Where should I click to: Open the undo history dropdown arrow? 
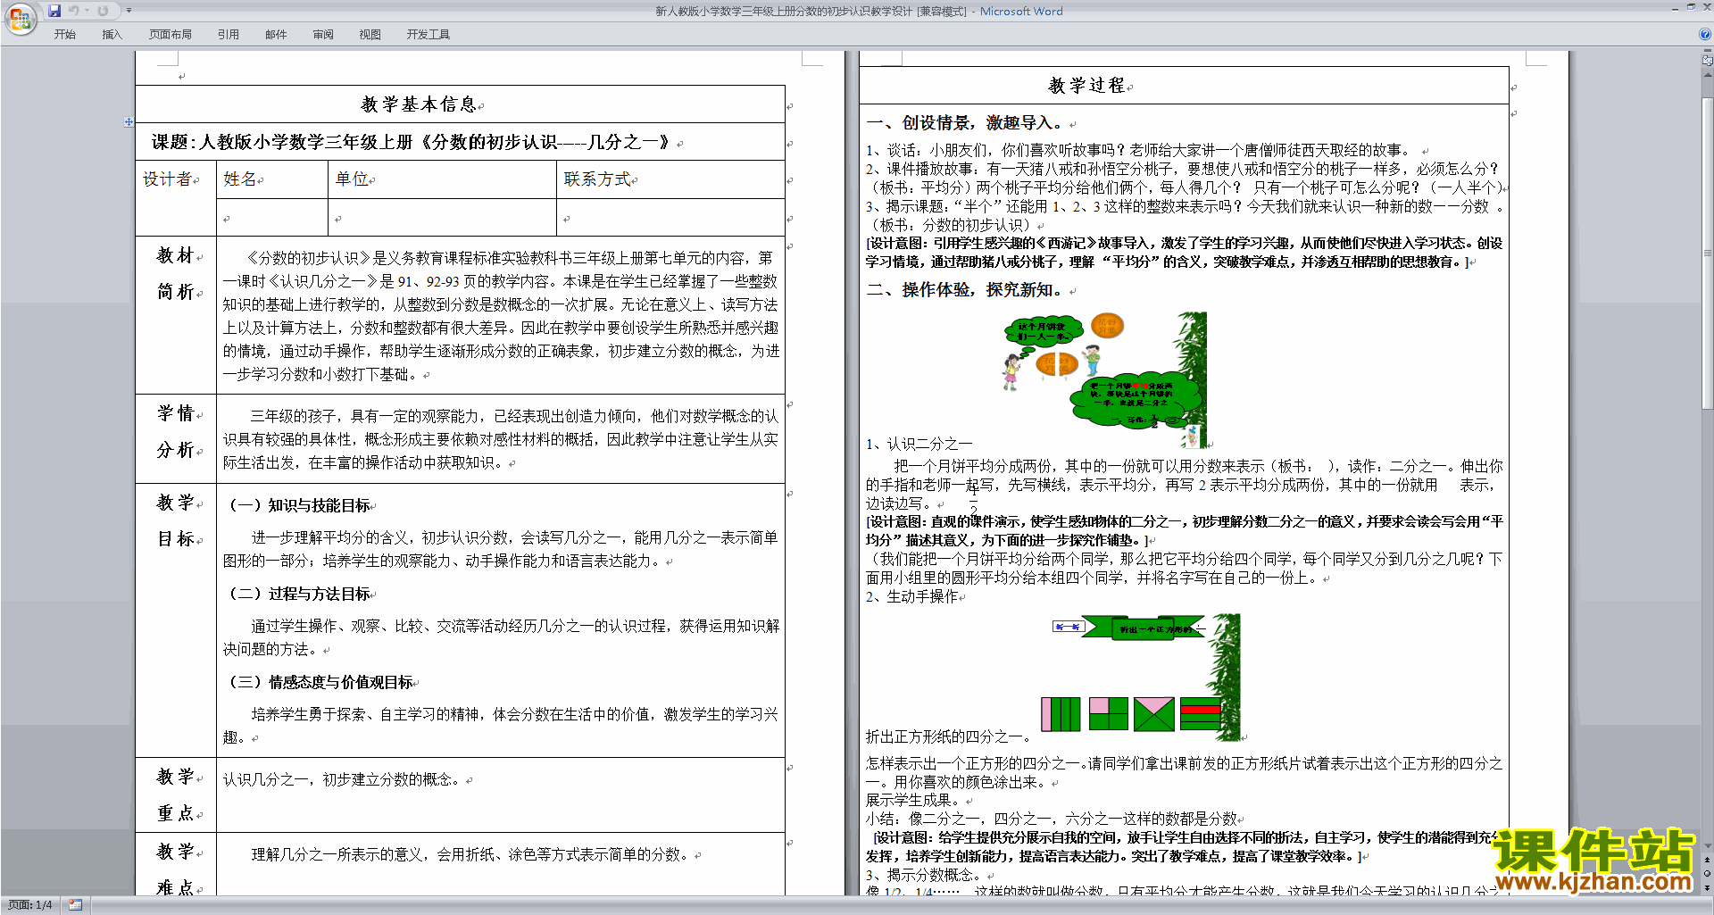click(87, 11)
